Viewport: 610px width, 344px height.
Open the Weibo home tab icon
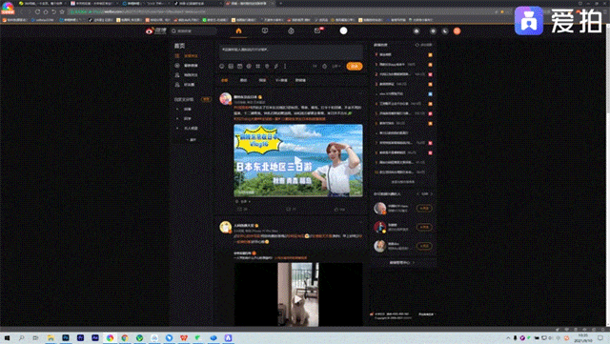click(x=238, y=30)
